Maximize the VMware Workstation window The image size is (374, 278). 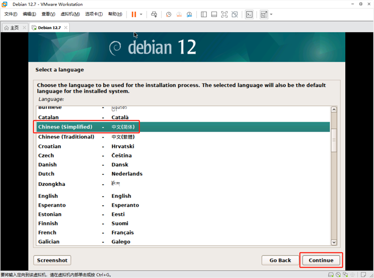click(x=361, y=4)
